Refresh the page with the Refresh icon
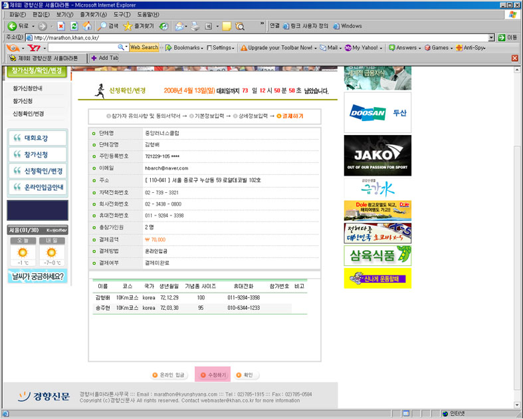This screenshot has height=419, width=523. coord(74,26)
